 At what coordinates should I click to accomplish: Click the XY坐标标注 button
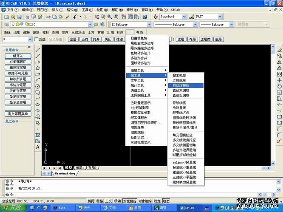18,62
